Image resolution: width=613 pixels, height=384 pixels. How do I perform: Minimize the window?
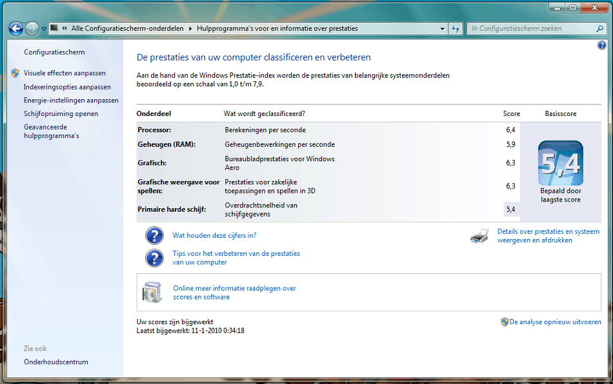557,8
